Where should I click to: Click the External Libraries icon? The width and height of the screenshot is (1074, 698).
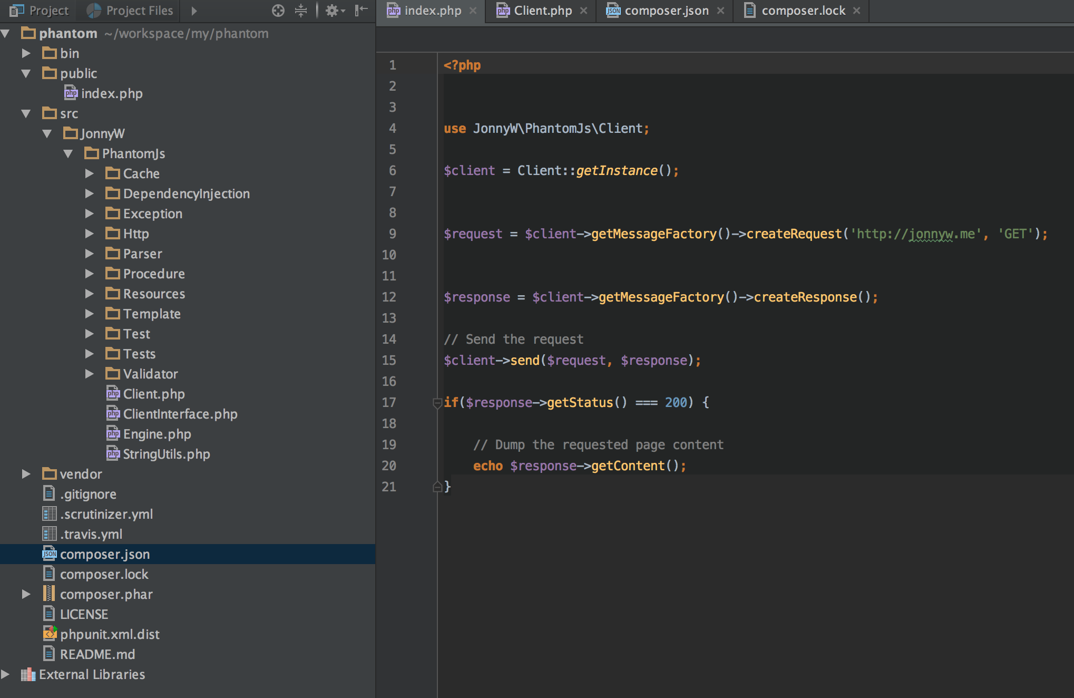coord(28,674)
